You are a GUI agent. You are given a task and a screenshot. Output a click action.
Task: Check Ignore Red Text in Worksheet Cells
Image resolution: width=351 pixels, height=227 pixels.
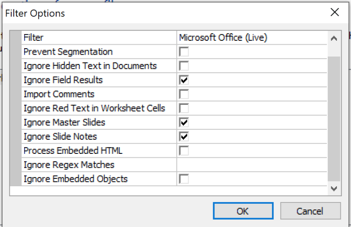(184, 108)
